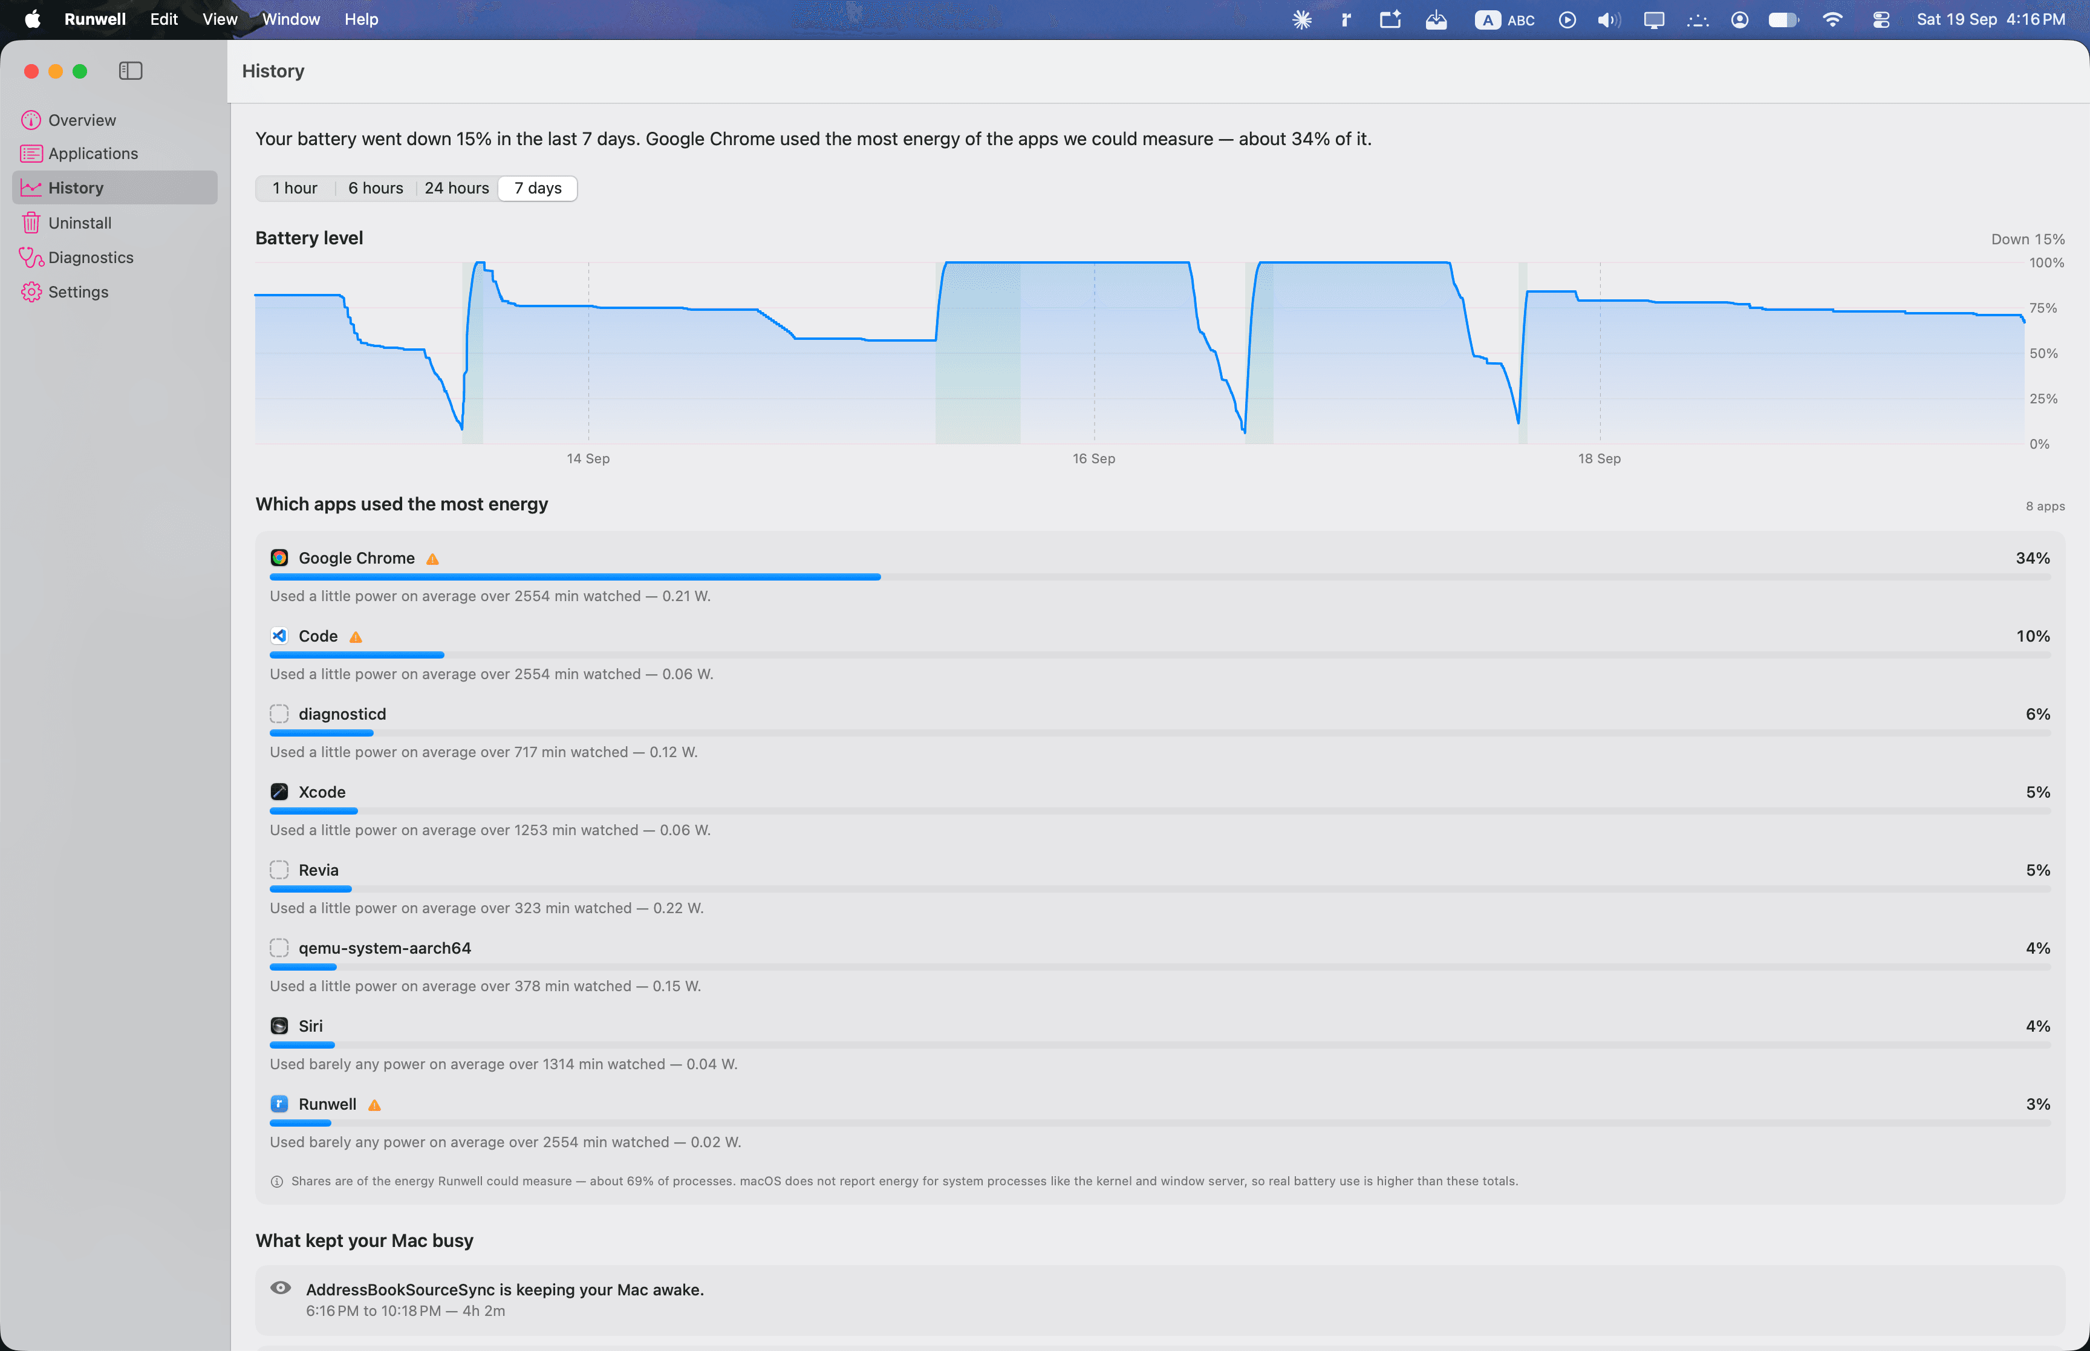Image resolution: width=2090 pixels, height=1351 pixels.
Task: Open the Uninstall trash icon
Action: pyautogui.click(x=31, y=223)
